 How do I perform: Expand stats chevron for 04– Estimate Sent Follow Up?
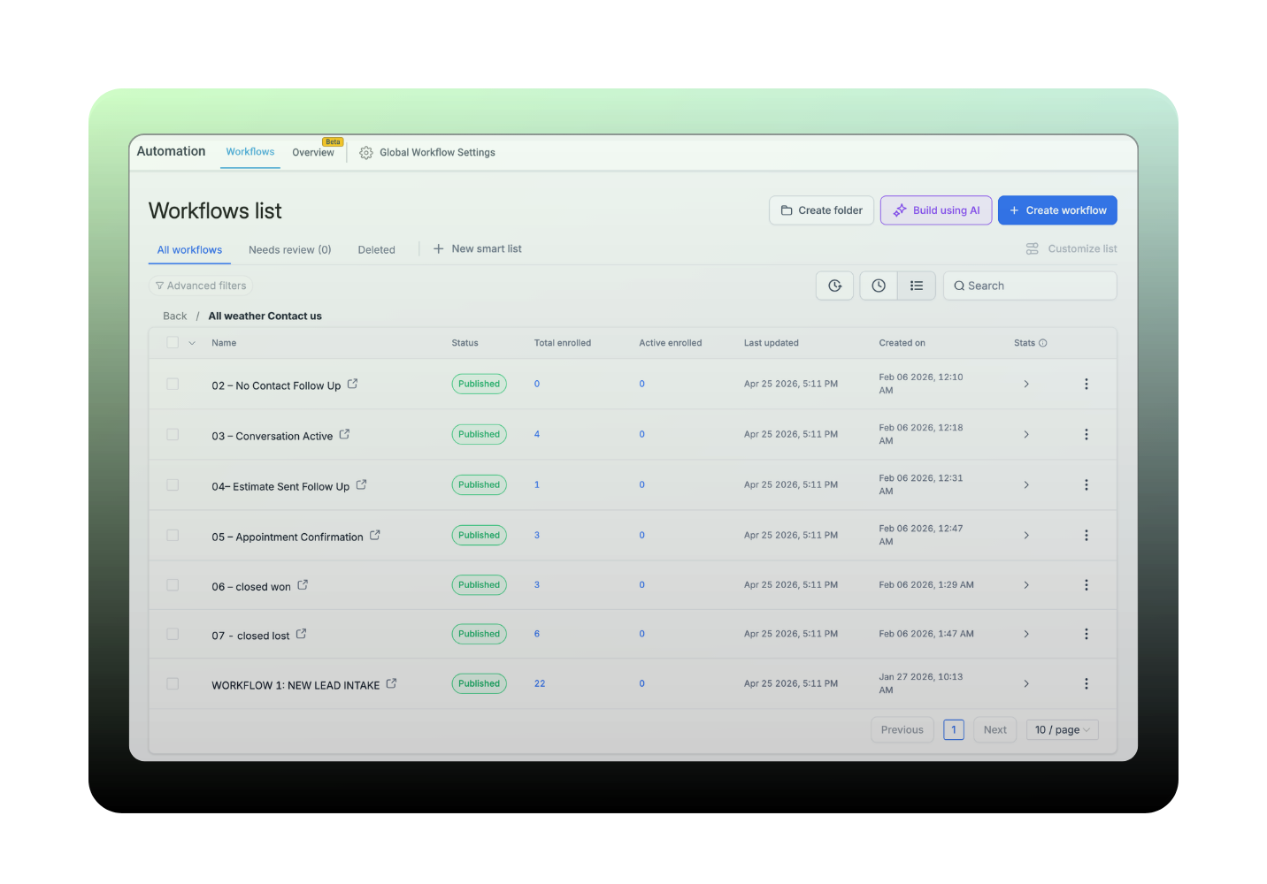[x=1026, y=485]
